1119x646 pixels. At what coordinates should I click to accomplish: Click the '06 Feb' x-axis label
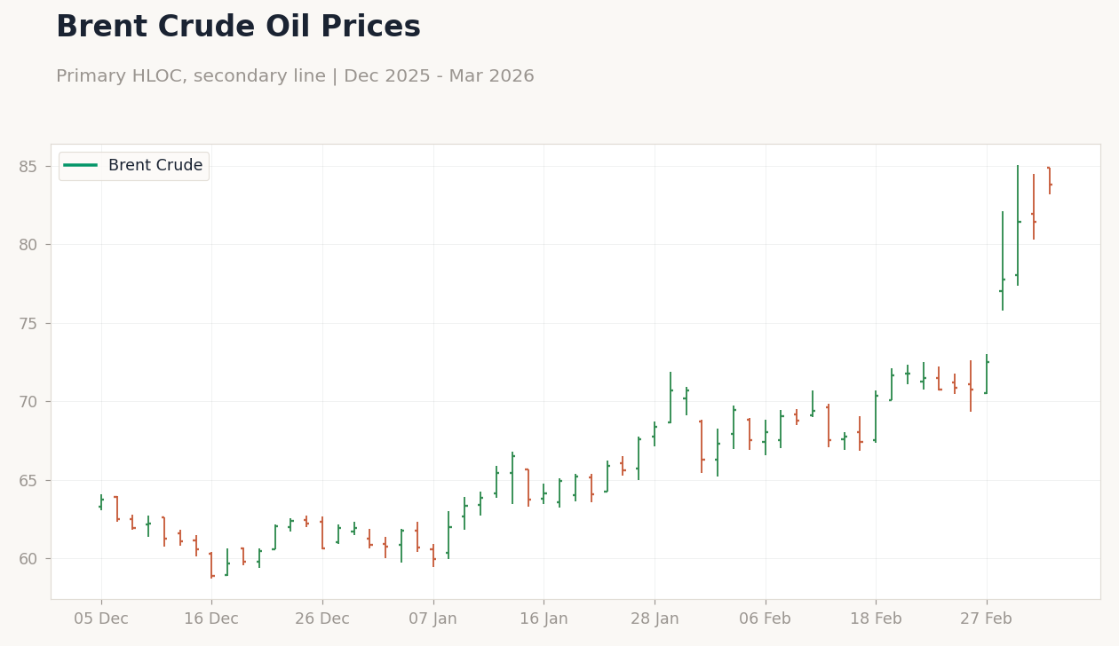(x=766, y=619)
